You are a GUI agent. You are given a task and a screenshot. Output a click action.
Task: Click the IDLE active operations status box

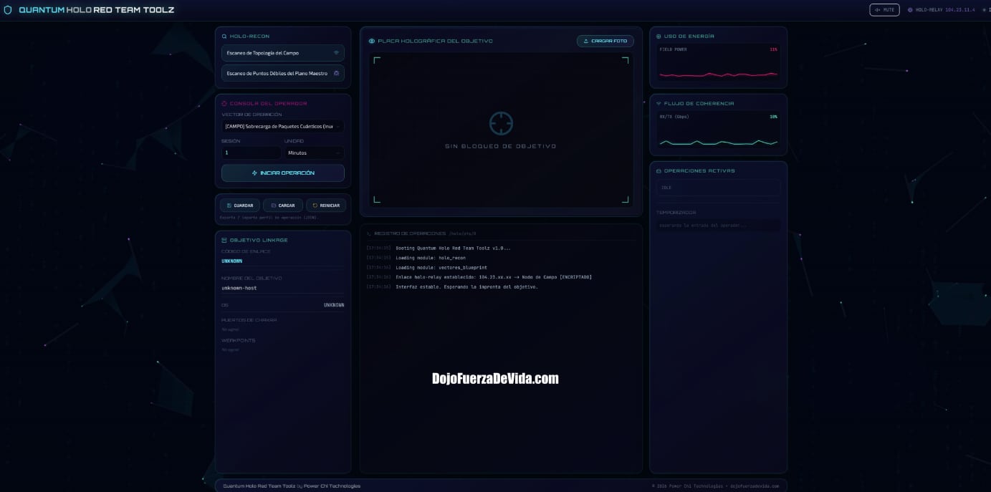click(x=718, y=188)
